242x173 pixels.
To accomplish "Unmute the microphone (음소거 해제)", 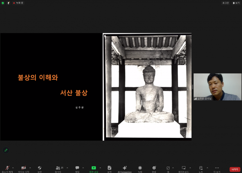I will click(7, 168).
